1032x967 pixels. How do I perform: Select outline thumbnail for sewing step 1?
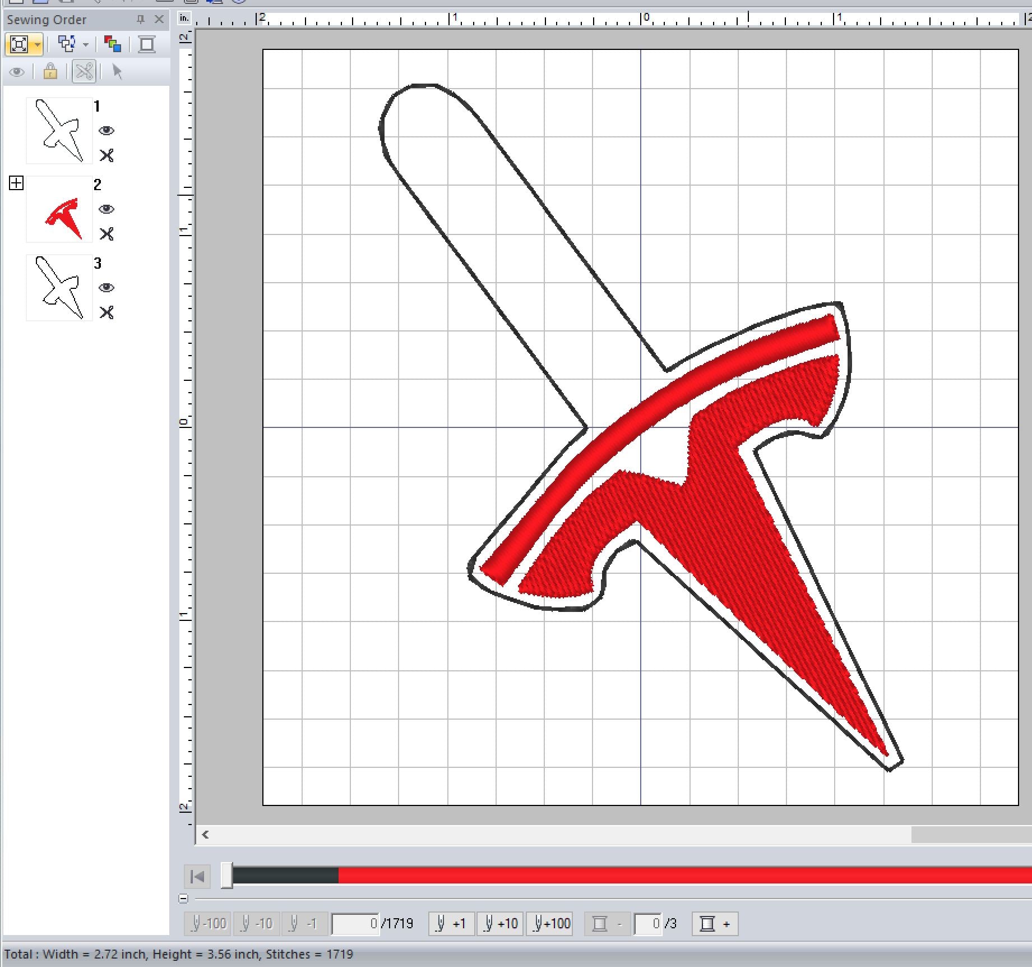[59, 131]
